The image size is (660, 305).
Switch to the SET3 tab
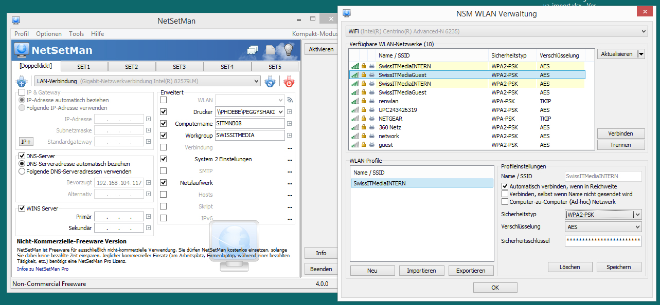(180, 67)
